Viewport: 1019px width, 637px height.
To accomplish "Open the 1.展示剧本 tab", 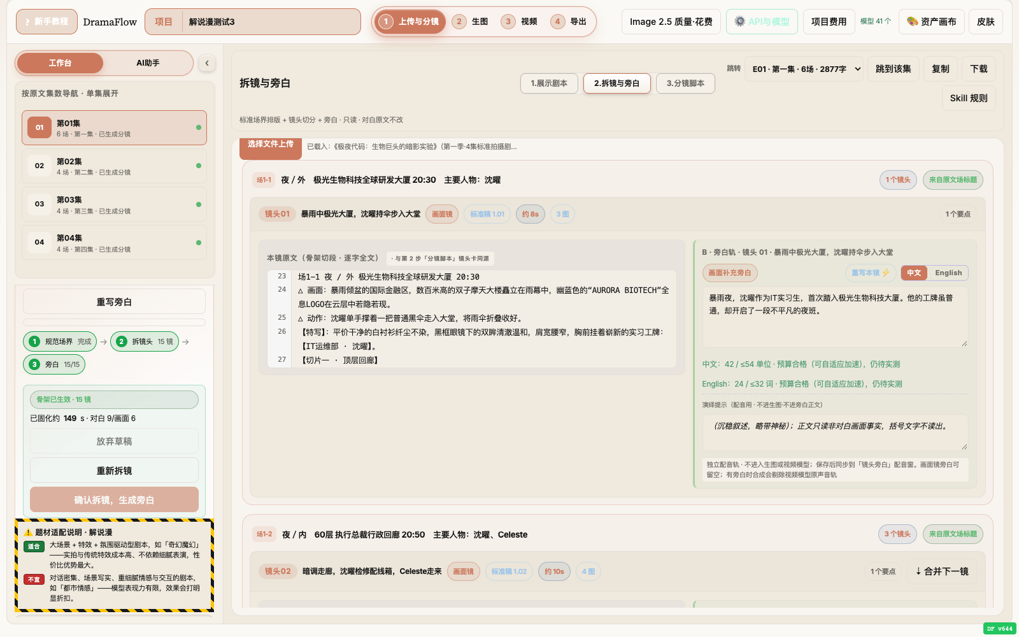I will (549, 83).
